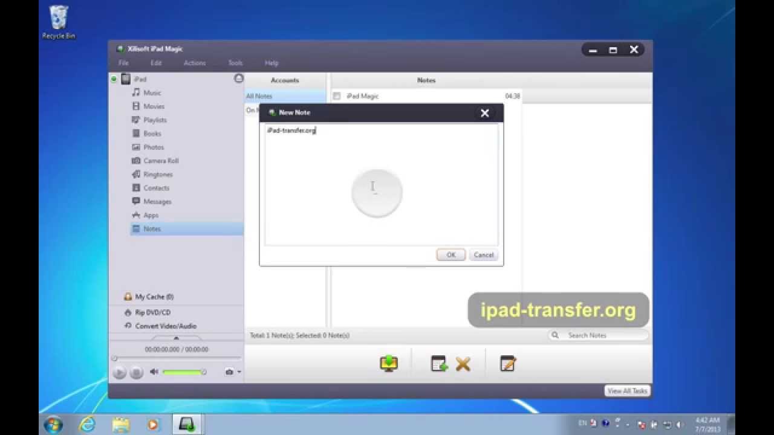Click the edit note pencil icon
774x435 pixels.
(508, 364)
